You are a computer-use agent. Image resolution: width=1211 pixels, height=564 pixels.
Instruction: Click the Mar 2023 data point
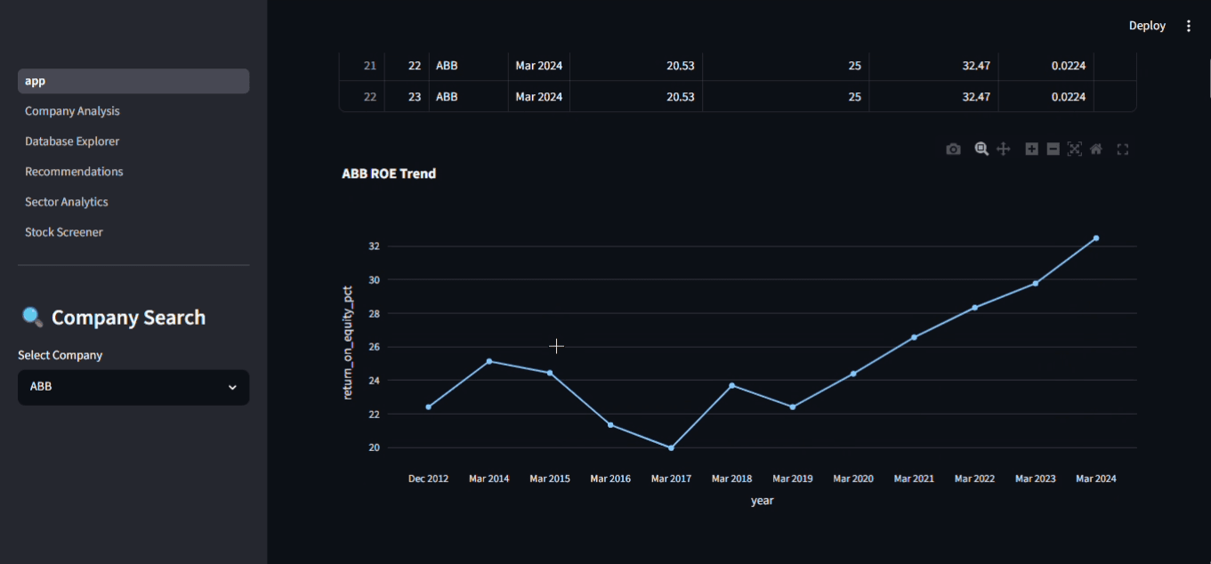1036,283
